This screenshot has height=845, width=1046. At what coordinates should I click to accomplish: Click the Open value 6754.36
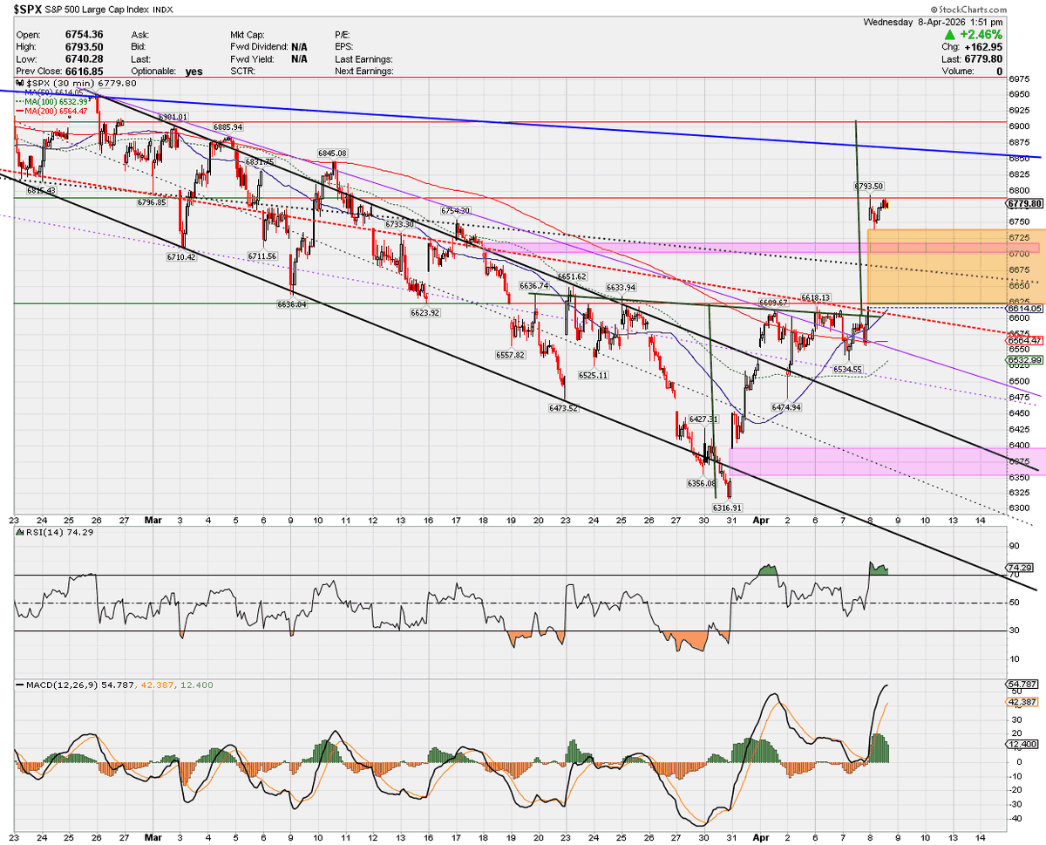(83, 34)
